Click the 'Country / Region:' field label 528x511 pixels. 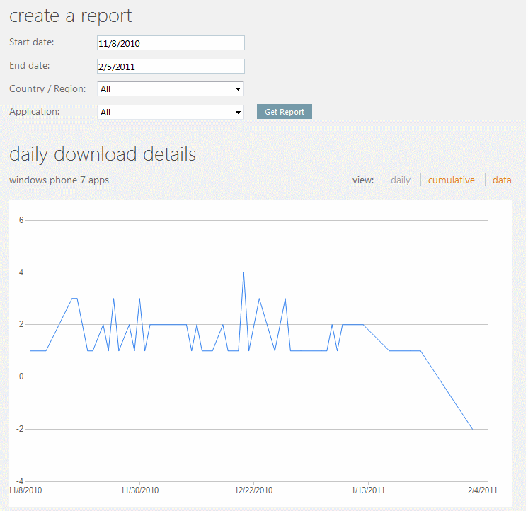47,89
